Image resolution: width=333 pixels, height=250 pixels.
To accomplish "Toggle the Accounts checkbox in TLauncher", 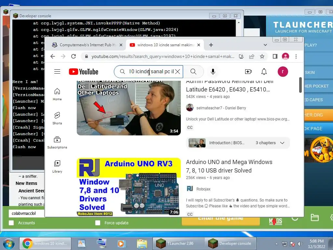I will [11, 223].
